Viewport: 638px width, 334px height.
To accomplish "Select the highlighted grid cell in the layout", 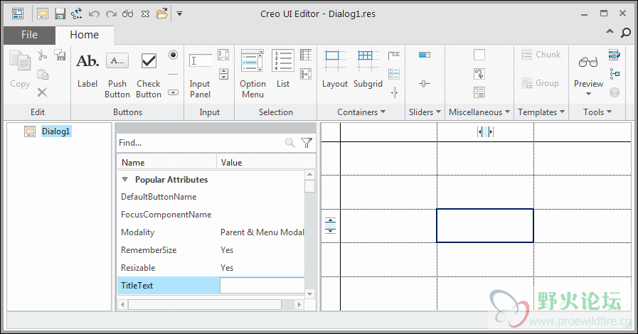I will click(x=485, y=225).
